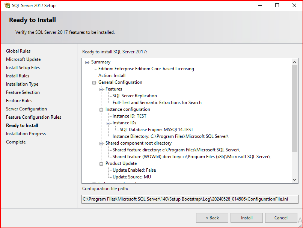Select the Feature Rules step
Screen dimensions: 303x228
pyautogui.click(x=19, y=101)
